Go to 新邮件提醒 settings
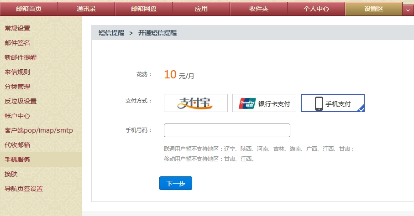 click(21, 57)
